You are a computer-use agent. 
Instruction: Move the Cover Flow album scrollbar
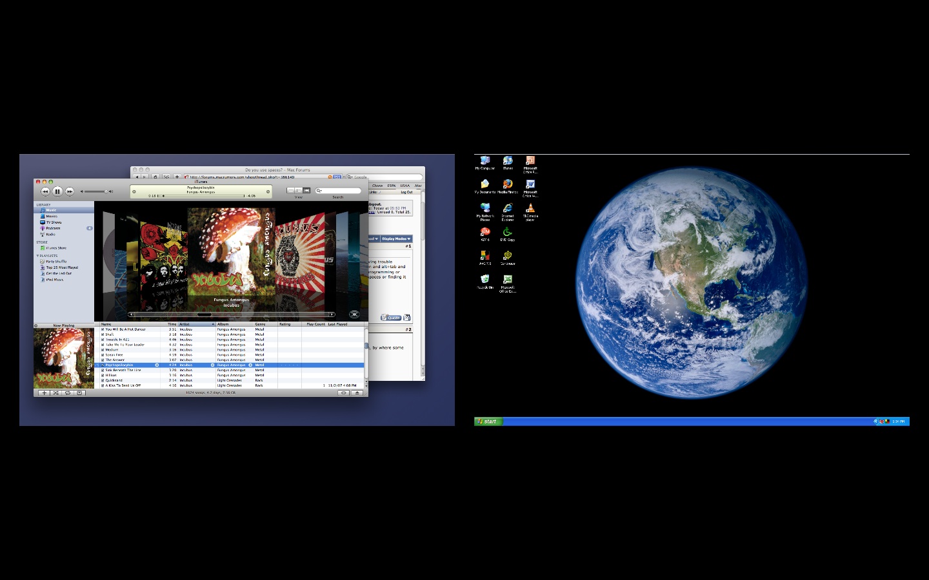coord(232,314)
